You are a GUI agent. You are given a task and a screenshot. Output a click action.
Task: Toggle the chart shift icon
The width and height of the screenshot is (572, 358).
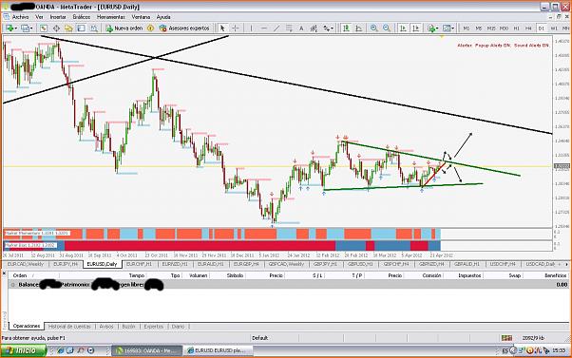[415, 28]
